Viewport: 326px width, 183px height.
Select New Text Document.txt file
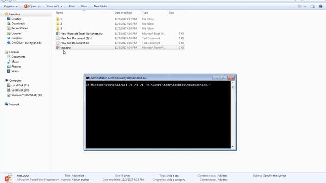[74, 43]
